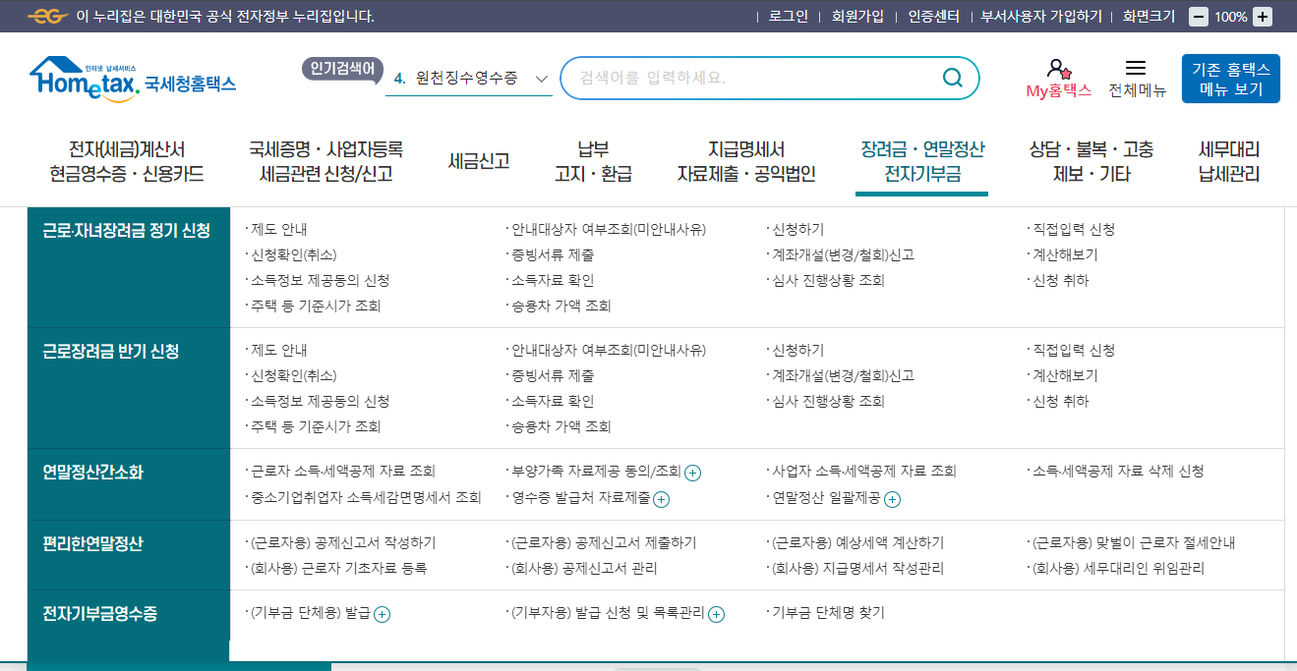The width and height of the screenshot is (1297, 671).
Task: Expand 부양가족 자료제공 동의/조회 plus icon
Action: (693, 472)
